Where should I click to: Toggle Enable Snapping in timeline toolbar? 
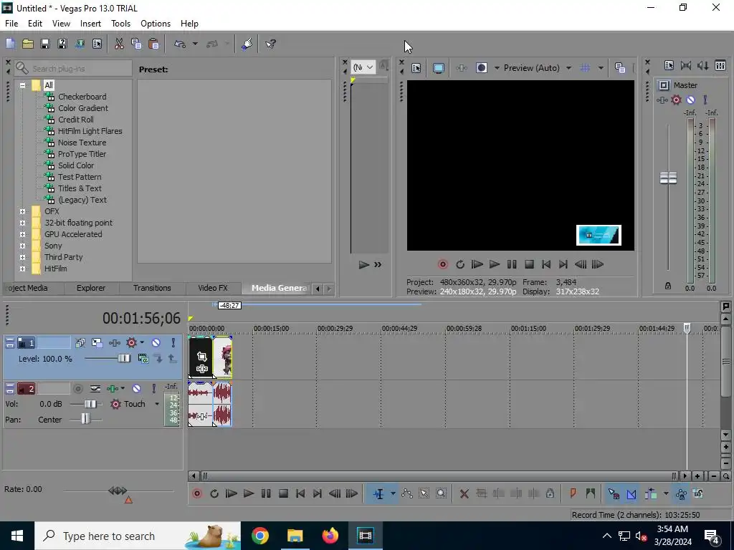tap(614, 493)
